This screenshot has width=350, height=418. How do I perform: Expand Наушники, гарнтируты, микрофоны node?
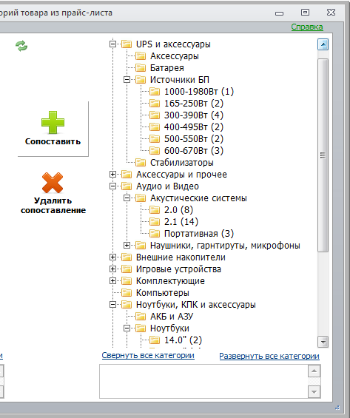point(127,246)
